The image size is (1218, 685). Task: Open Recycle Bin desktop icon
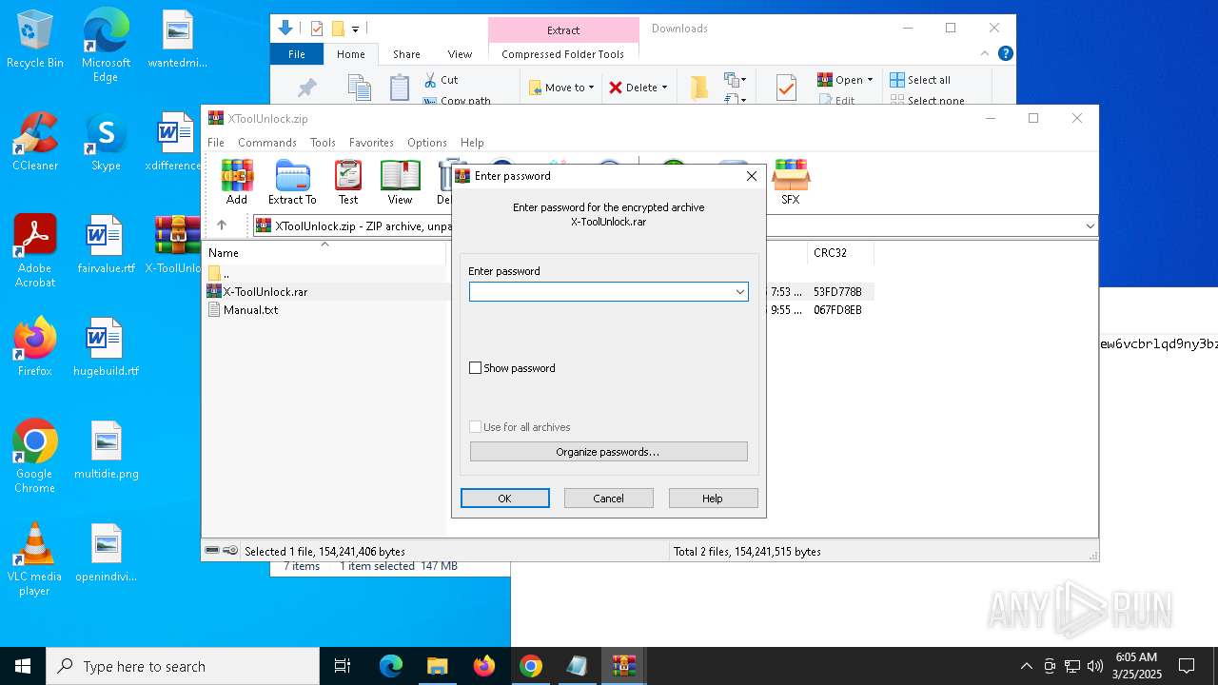point(35,40)
